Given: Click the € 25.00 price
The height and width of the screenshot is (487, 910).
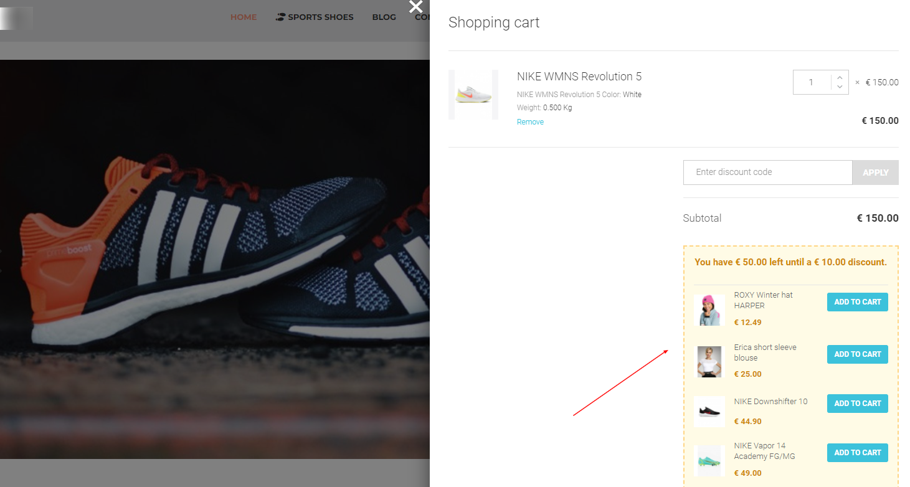Looking at the screenshot, I should [x=748, y=374].
